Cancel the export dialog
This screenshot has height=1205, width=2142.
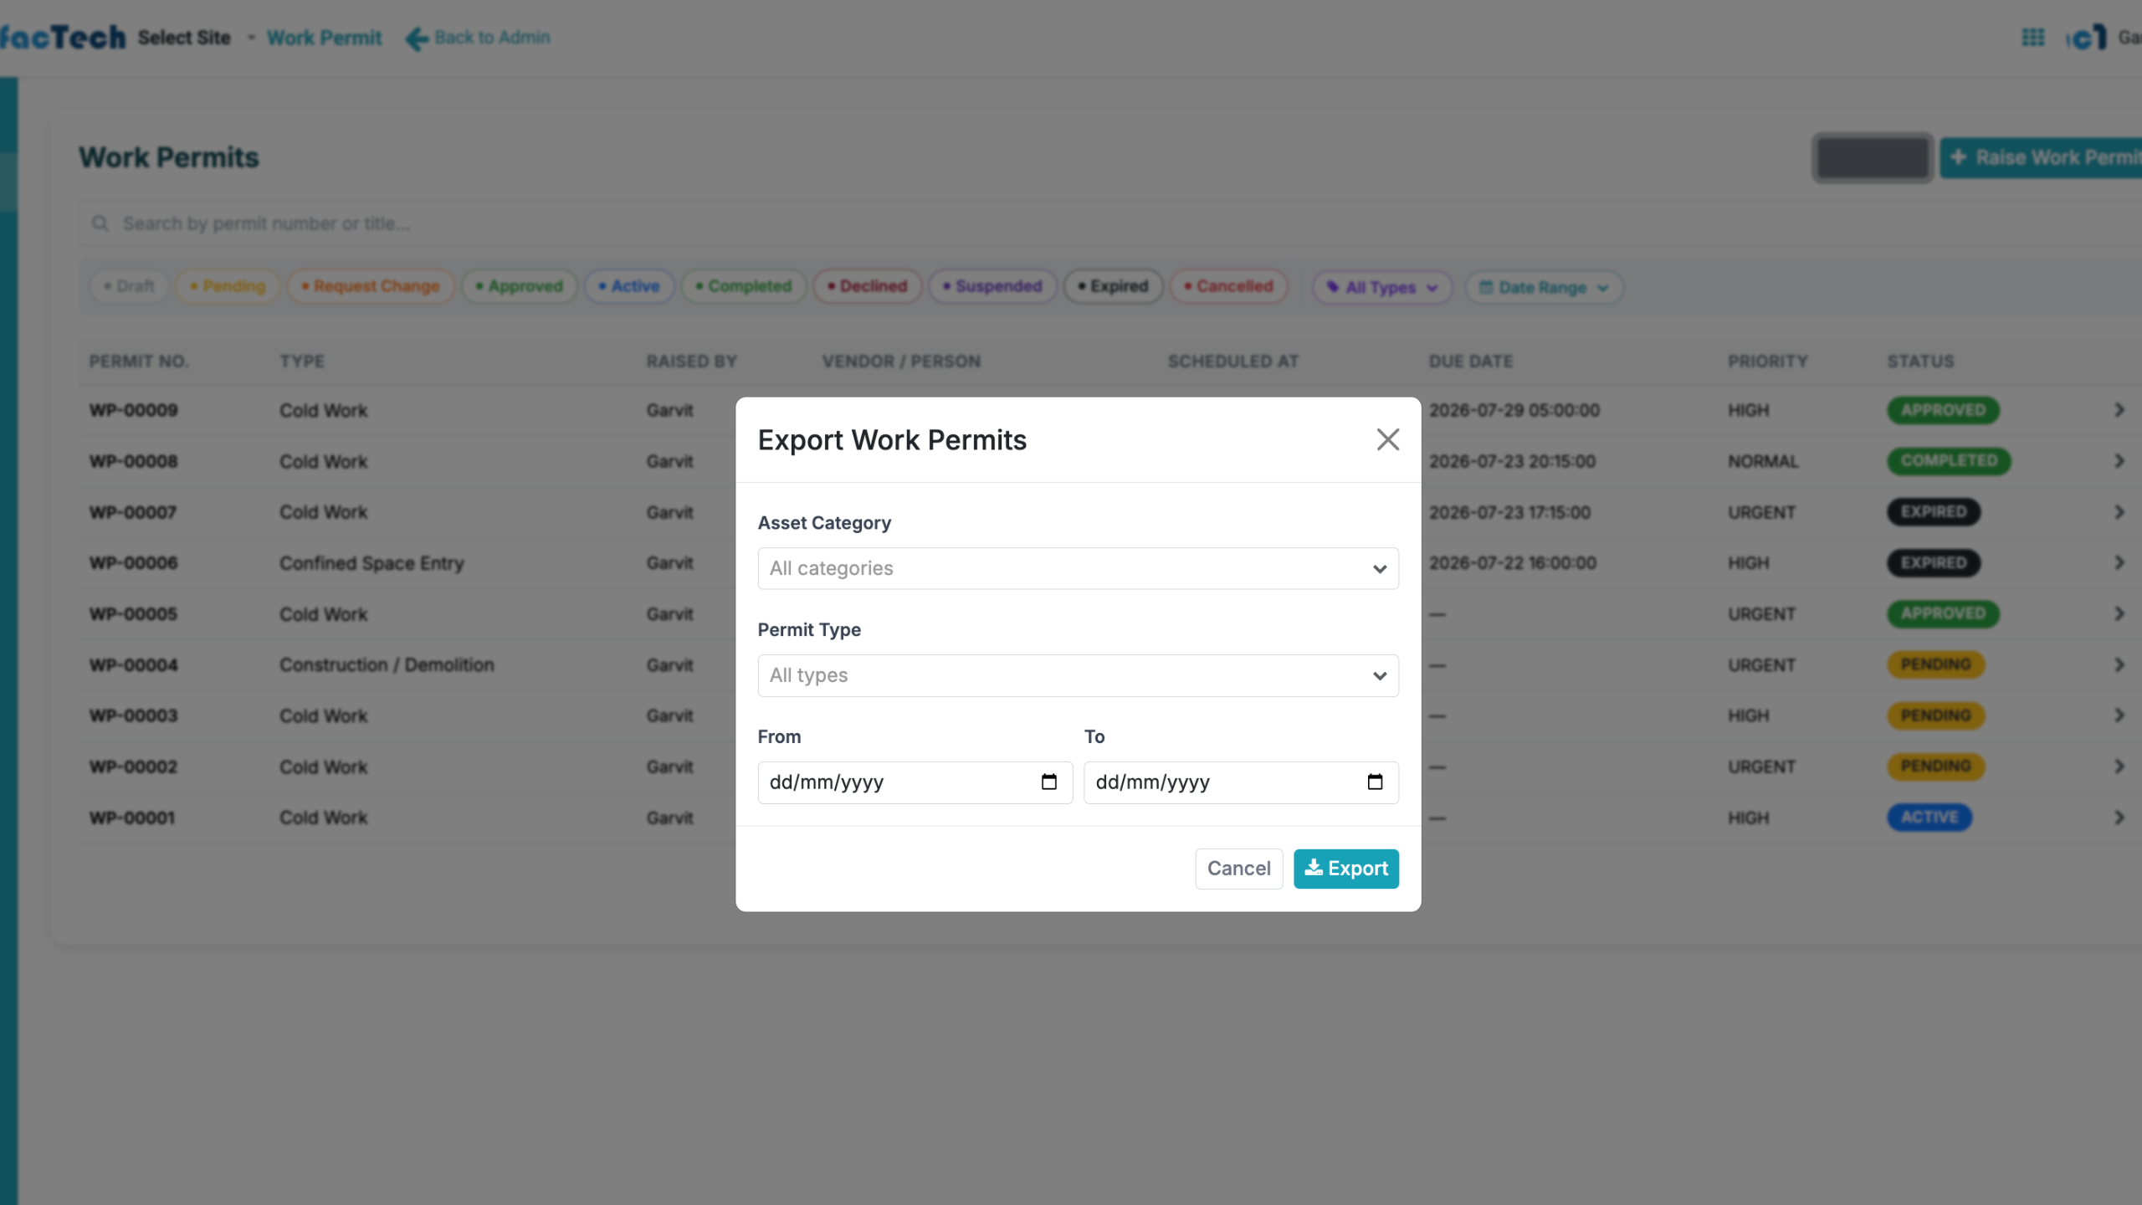click(x=1238, y=869)
